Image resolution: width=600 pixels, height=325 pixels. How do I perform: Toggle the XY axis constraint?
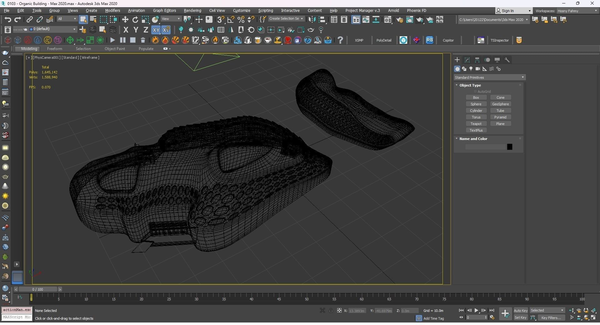coord(156,30)
